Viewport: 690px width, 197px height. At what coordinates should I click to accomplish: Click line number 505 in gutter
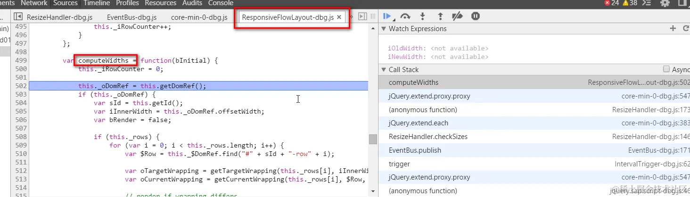21,111
